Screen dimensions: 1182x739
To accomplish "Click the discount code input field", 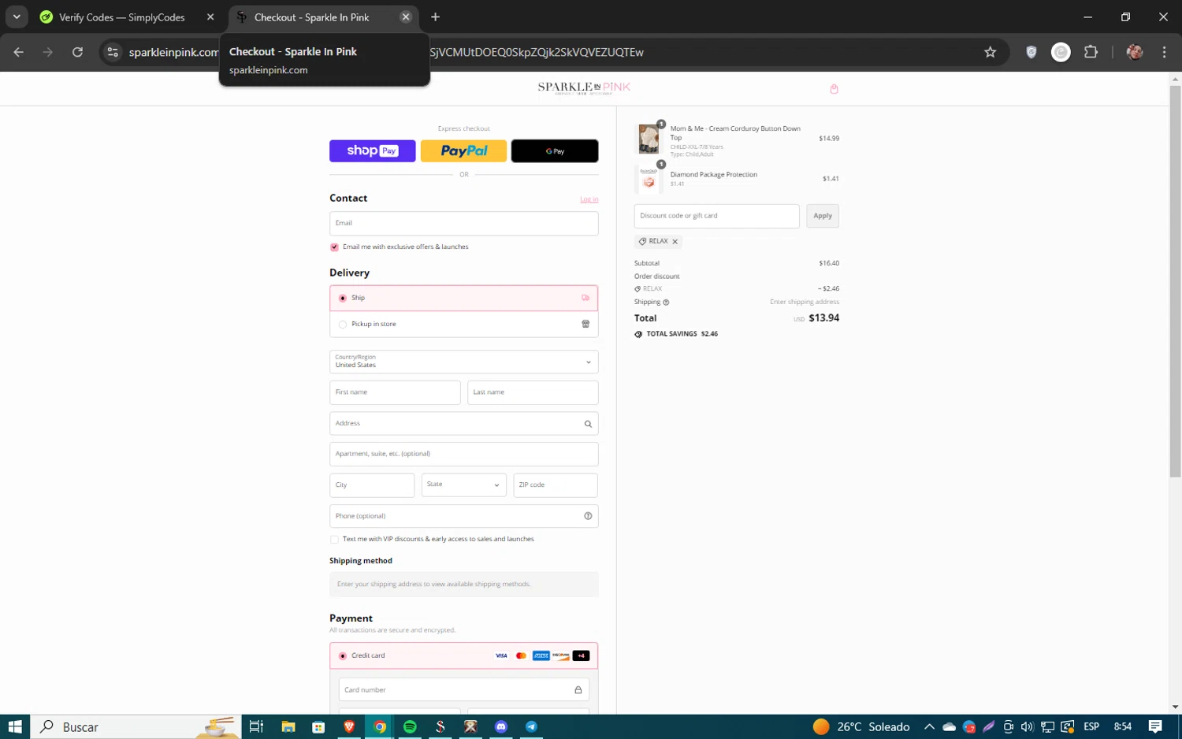I will [x=716, y=216].
